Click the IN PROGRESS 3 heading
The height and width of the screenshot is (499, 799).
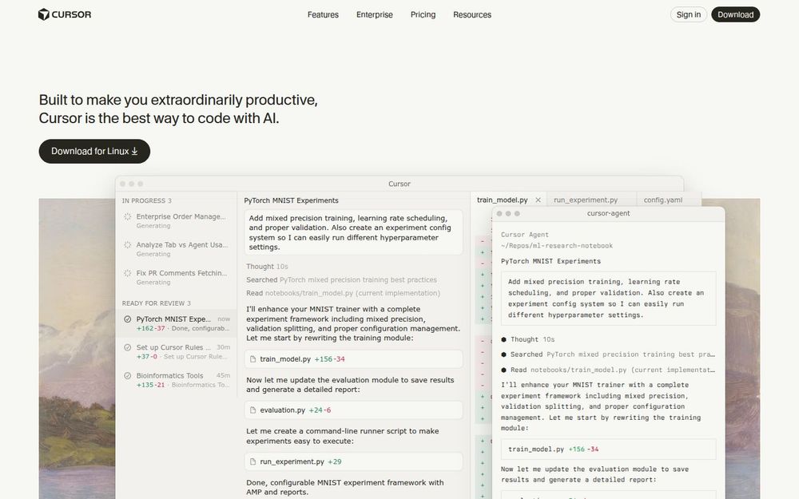click(147, 200)
